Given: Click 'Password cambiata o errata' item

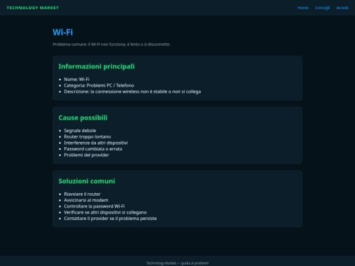Looking at the screenshot, I should (x=93, y=149).
